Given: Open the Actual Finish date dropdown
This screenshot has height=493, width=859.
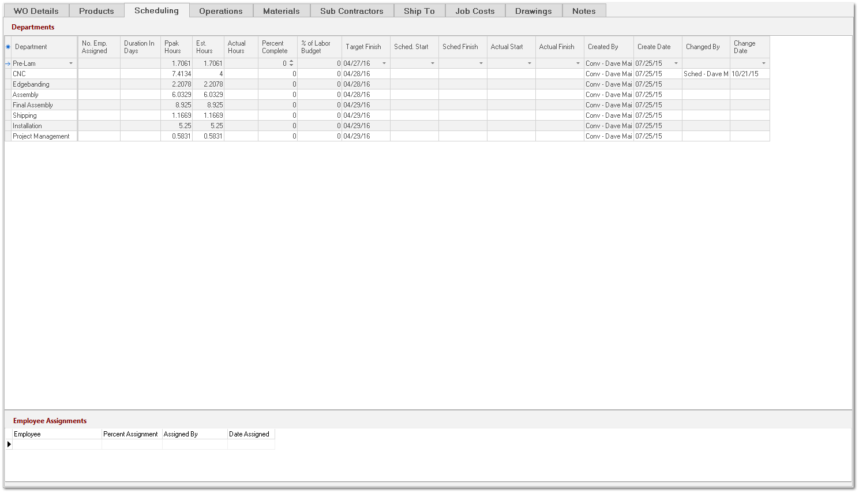Looking at the screenshot, I should coord(577,63).
